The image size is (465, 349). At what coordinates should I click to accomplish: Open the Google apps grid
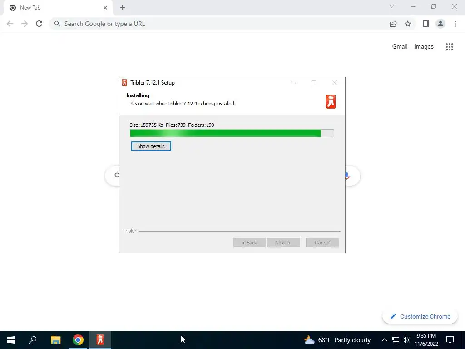(x=449, y=47)
